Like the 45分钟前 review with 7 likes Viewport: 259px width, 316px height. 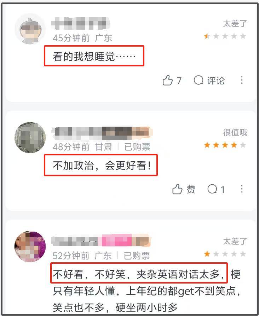172,81
